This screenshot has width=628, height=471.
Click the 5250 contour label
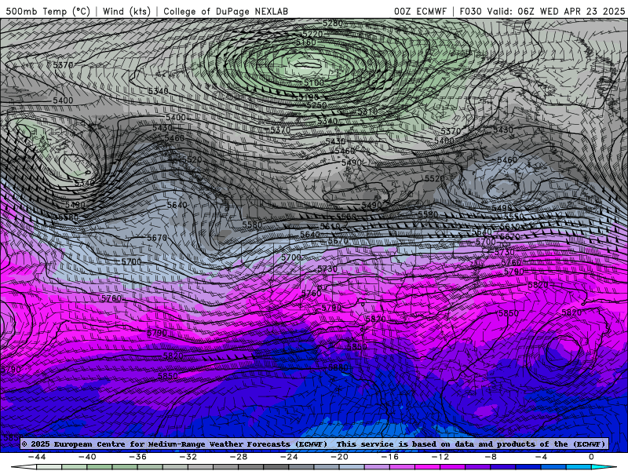click(317, 105)
